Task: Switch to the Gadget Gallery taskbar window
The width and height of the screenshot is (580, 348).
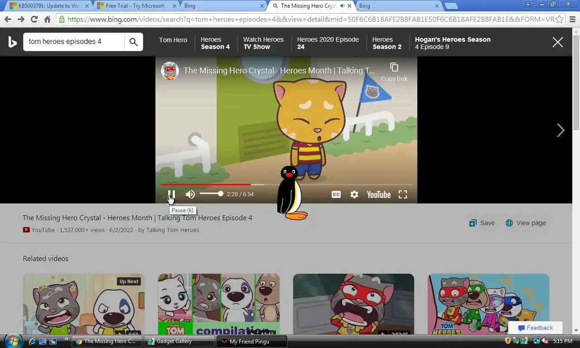Action: click(180, 341)
